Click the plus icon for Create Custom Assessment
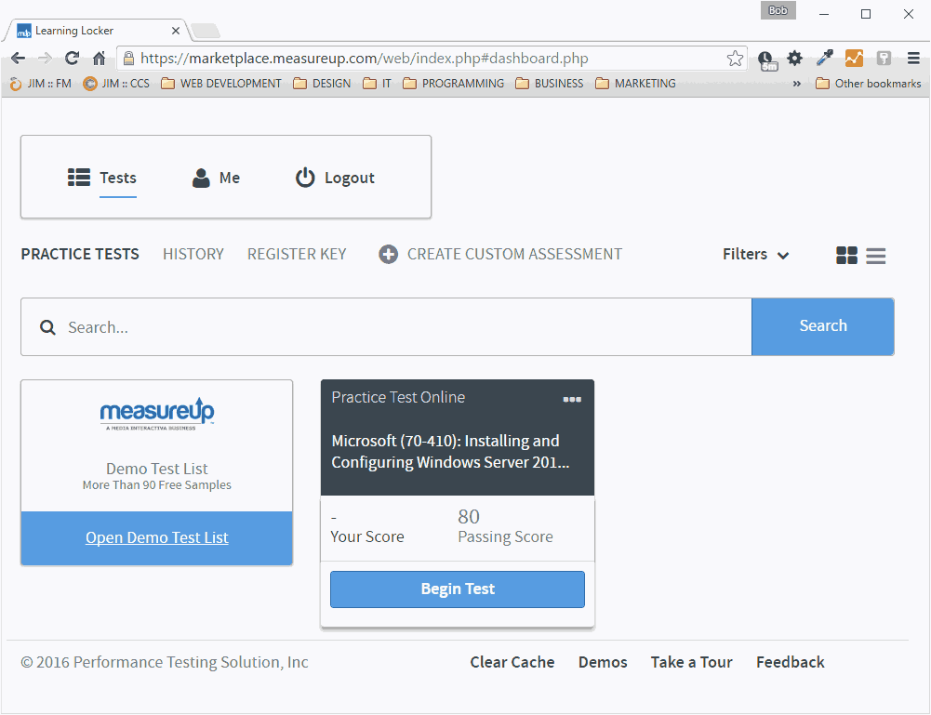Viewport: 931px width, 715px height. [x=389, y=255]
